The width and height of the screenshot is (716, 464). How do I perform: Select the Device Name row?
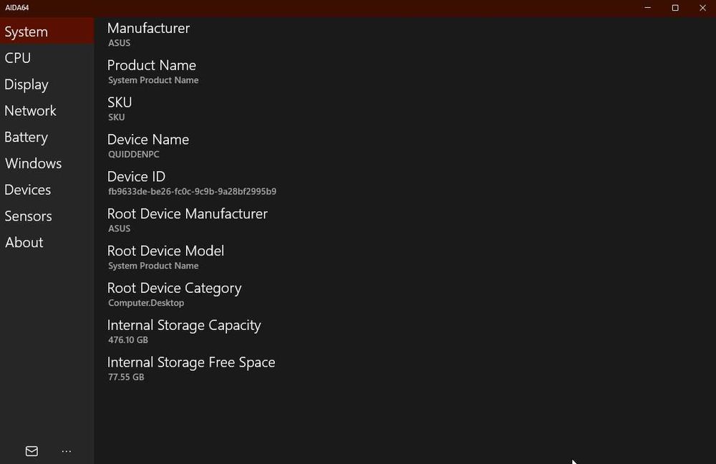[148, 146]
